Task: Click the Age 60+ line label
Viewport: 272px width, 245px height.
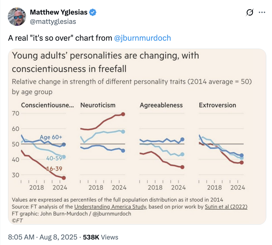Action: click(x=51, y=137)
